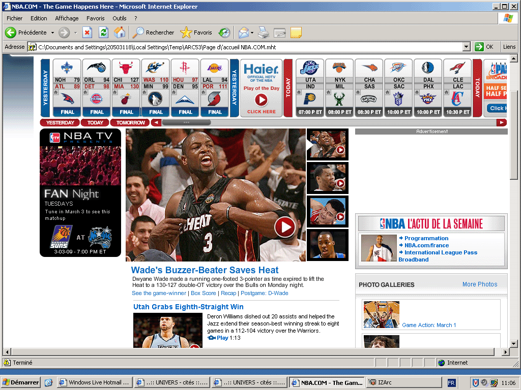Click the Précédente back arrow icon

pyautogui.click(x=10, y=32)
